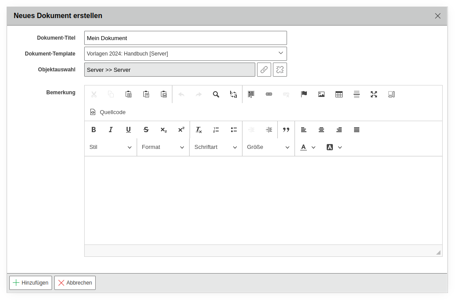Click the insert image icon
455x300 pixels.
tap(321, 94)
